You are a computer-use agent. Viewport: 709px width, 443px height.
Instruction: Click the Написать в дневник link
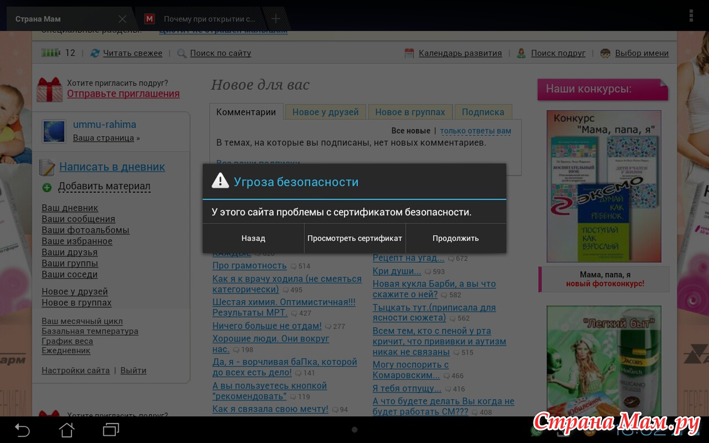pyautogui.click(x=112, y=167)
